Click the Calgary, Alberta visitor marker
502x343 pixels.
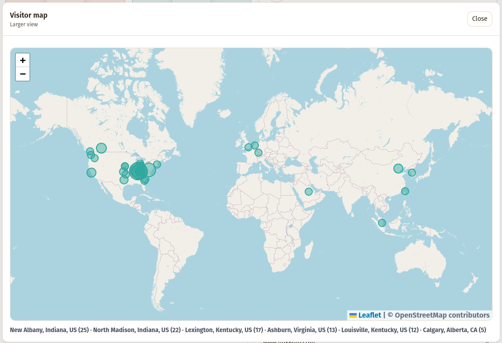click(x=101, y=148)
